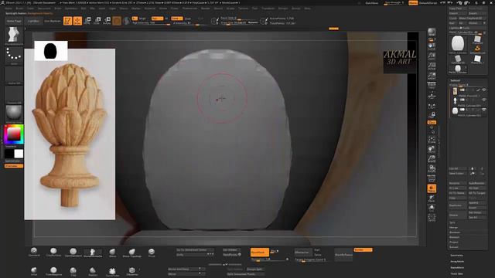
Task: Select the Move Topological brush
Action: [x=131, y=253]
